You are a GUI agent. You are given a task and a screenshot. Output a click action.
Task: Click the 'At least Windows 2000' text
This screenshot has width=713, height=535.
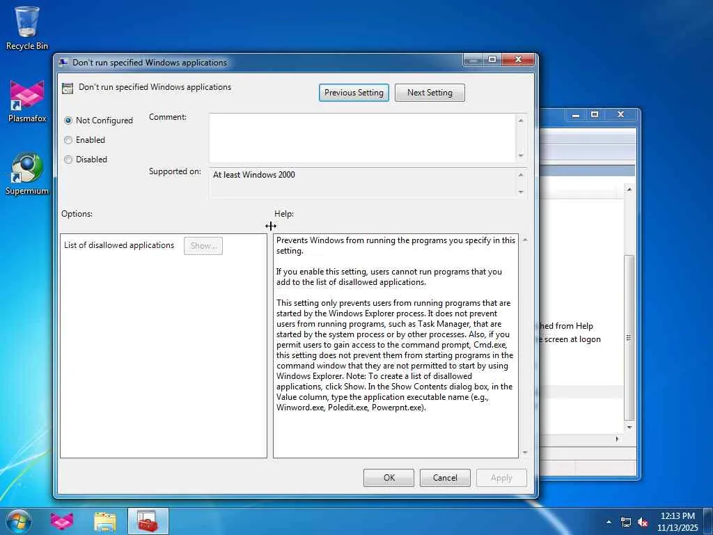[253, 175]
